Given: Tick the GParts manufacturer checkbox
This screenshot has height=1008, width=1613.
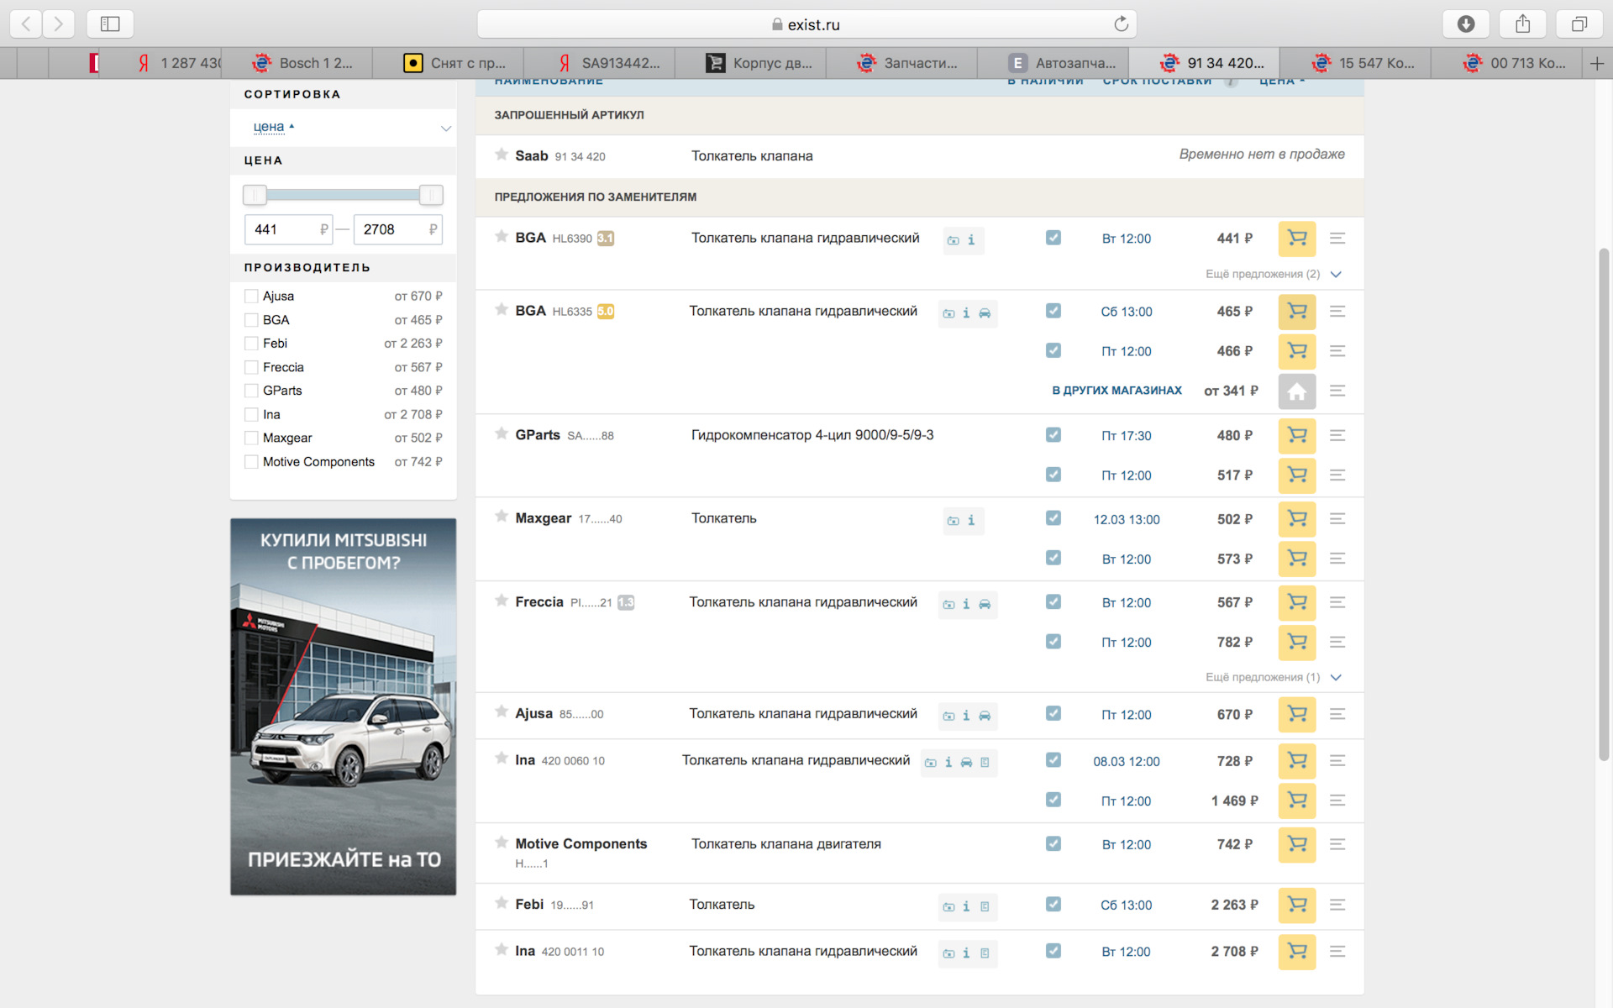Looking at the screenshot, I should click(251, 391).
